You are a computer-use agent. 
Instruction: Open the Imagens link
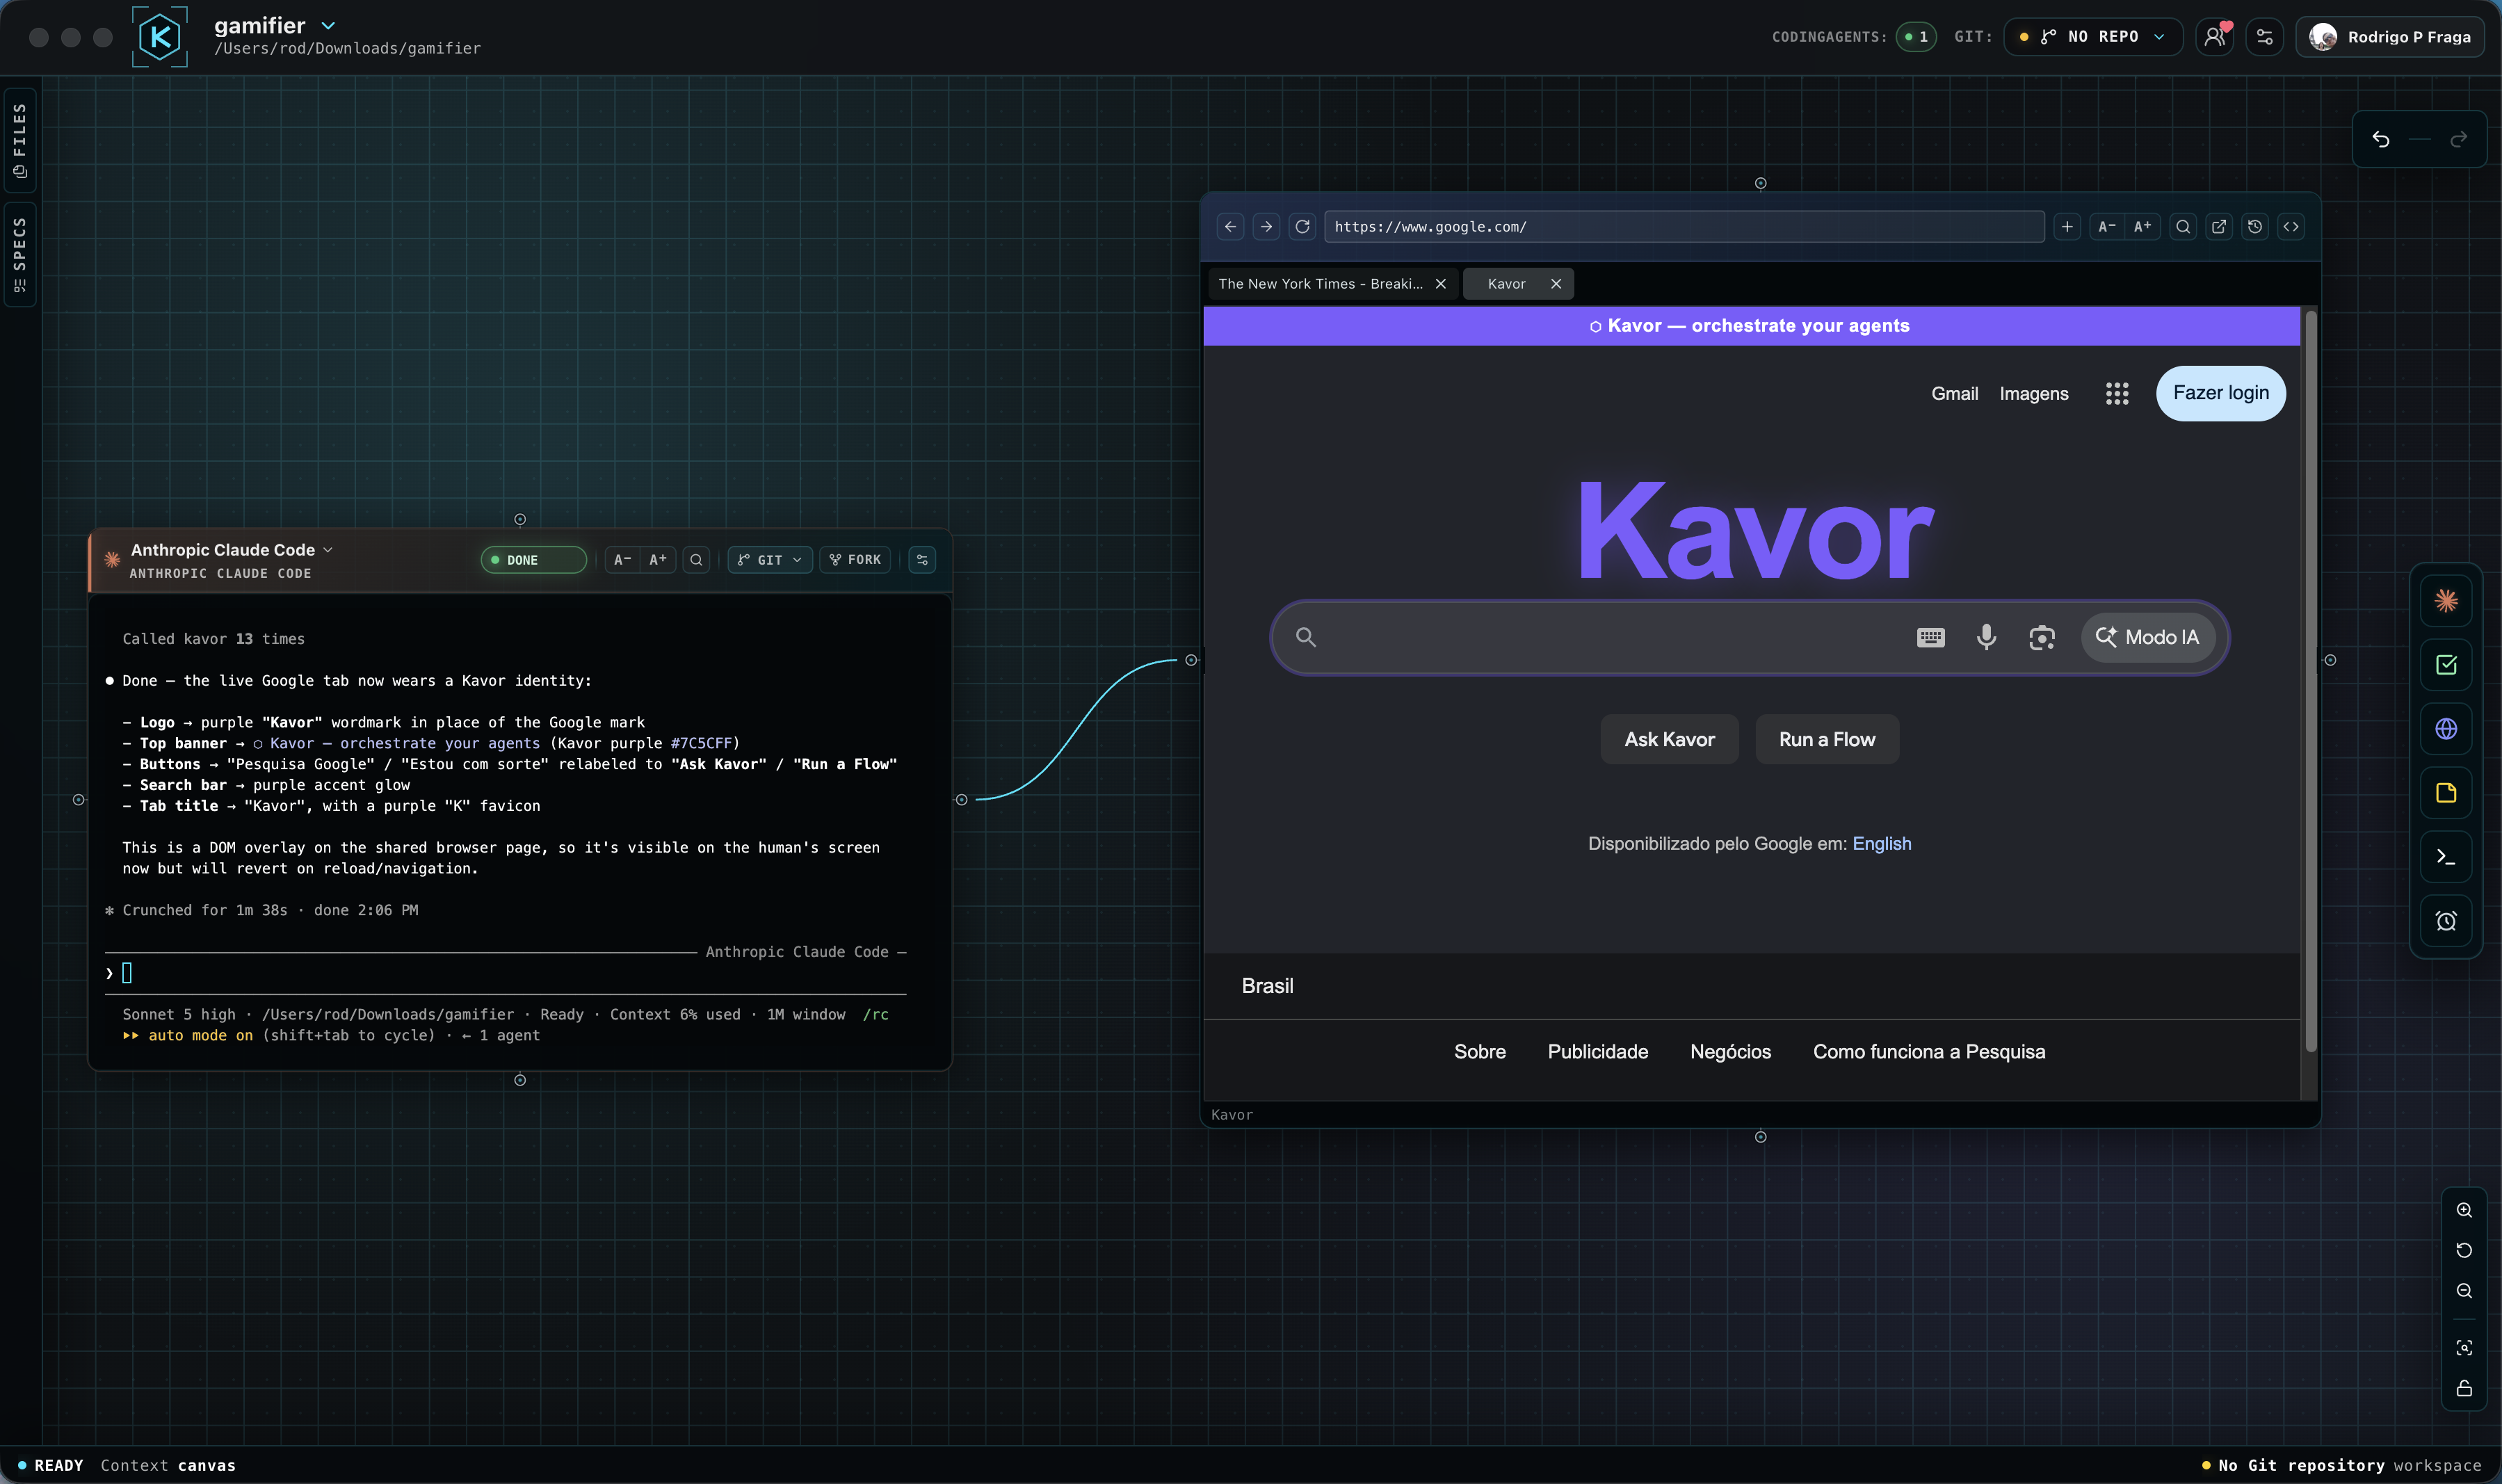click(2034, 394)
